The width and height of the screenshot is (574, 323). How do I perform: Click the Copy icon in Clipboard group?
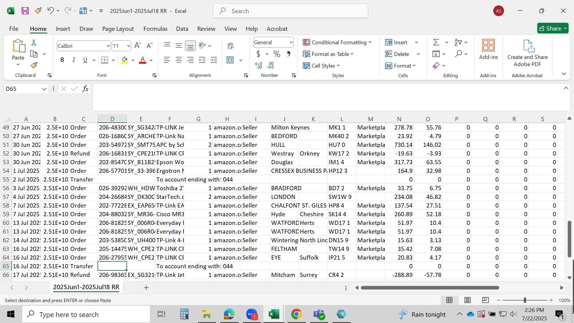click(x=34, y=54)
